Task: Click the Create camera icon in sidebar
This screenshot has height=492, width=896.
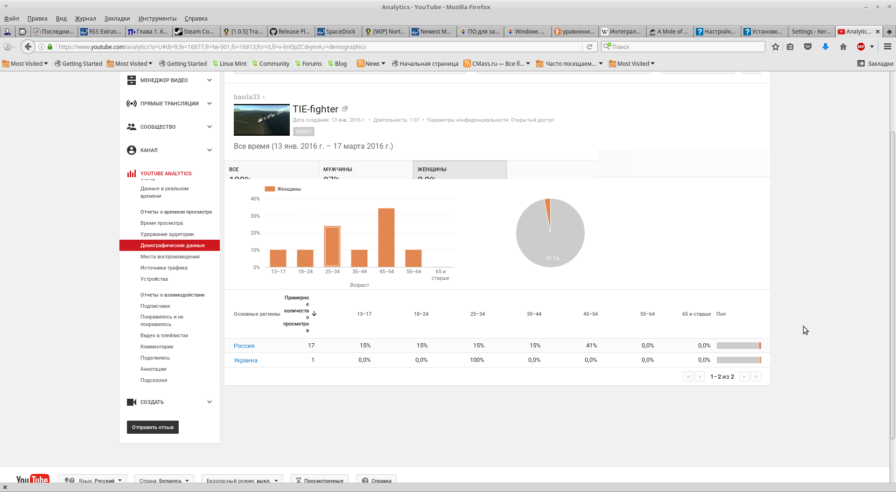Action: [132, 402]
